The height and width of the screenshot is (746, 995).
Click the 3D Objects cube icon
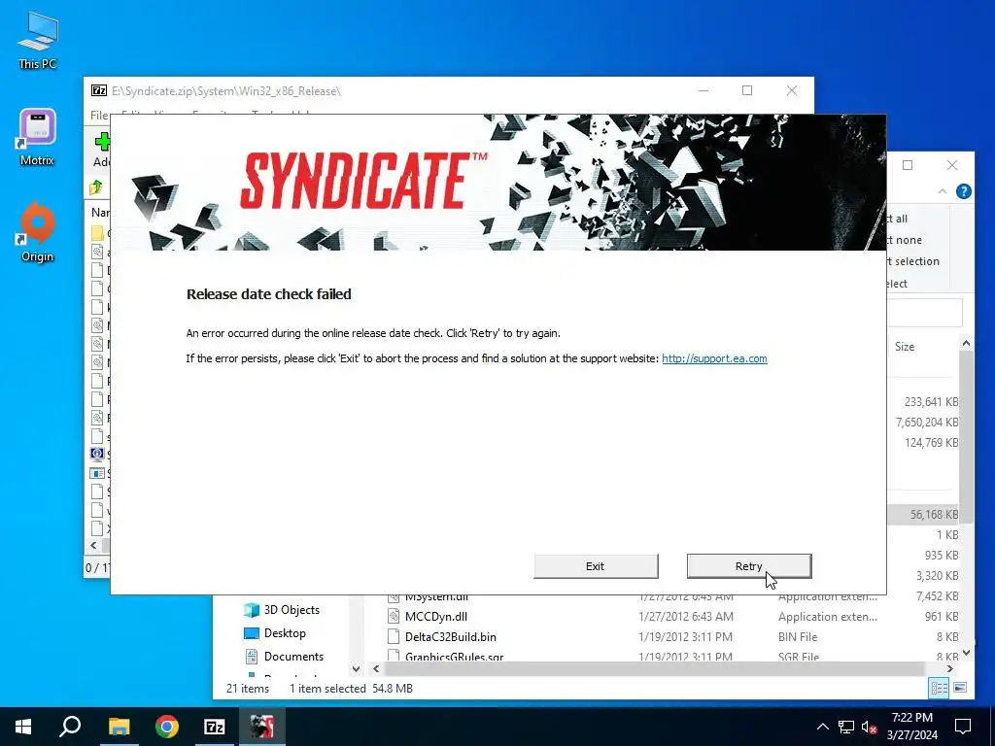point(252,610)
